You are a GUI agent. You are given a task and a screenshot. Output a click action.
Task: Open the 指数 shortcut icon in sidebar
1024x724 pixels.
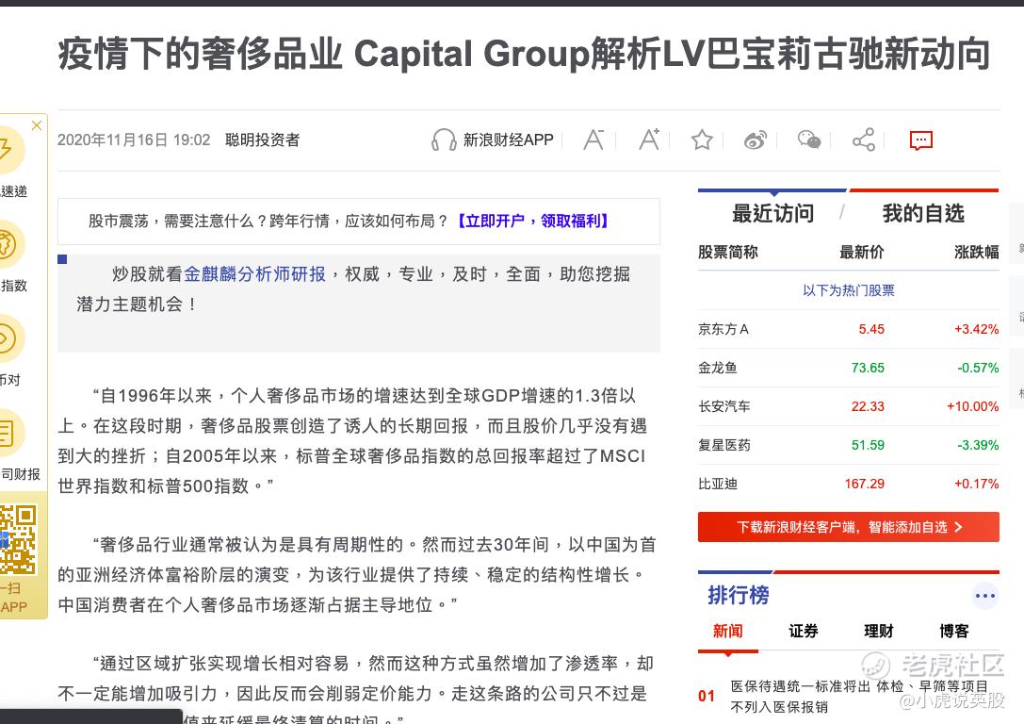8,244
